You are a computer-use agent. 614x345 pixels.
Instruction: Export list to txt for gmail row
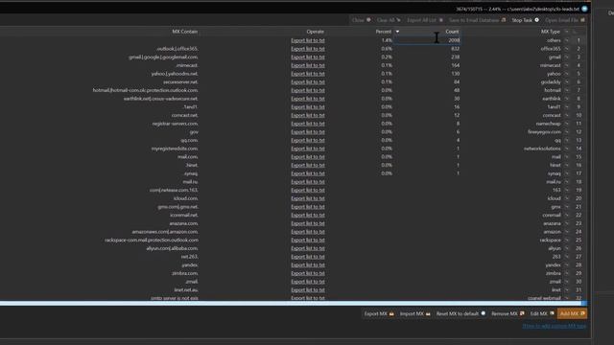(x=308, y=57)
